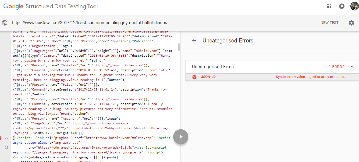Go back with the left arrow

[x=194, y=41]
